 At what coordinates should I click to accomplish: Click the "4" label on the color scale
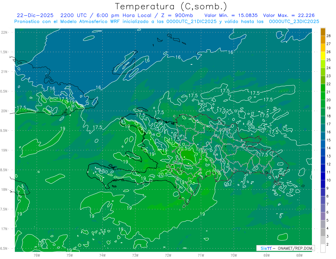pyautogui.click(x=328, y=229)
